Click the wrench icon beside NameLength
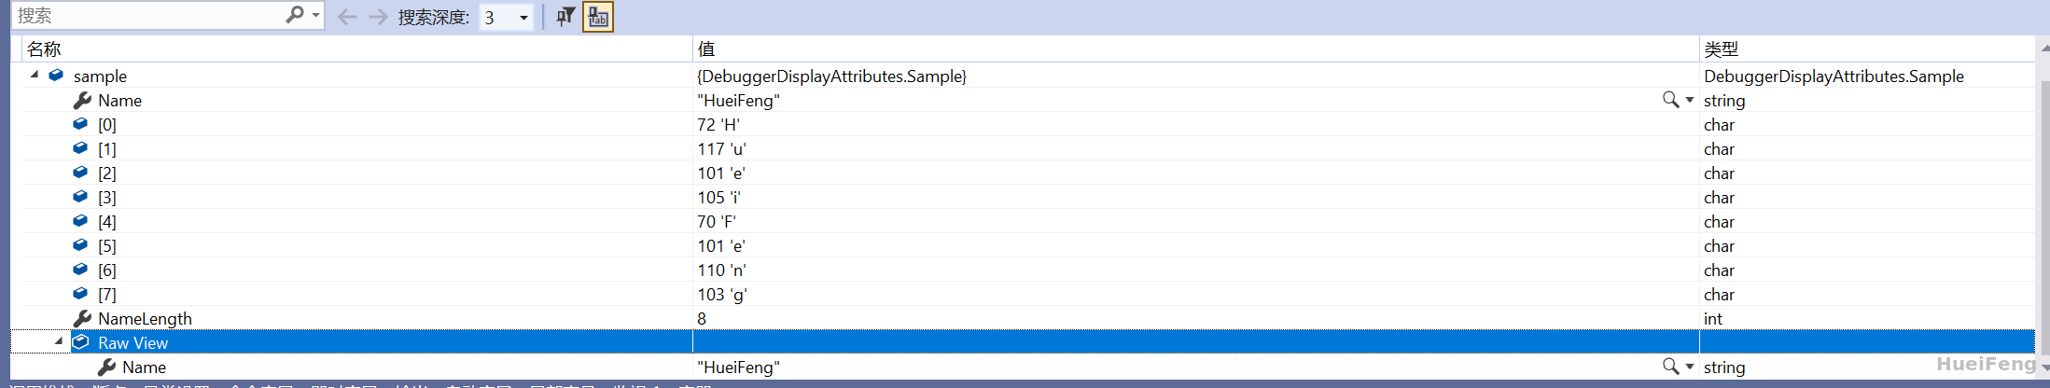Image resolution: width=2050 pixels, height=388 pixels. click(82, 318)
